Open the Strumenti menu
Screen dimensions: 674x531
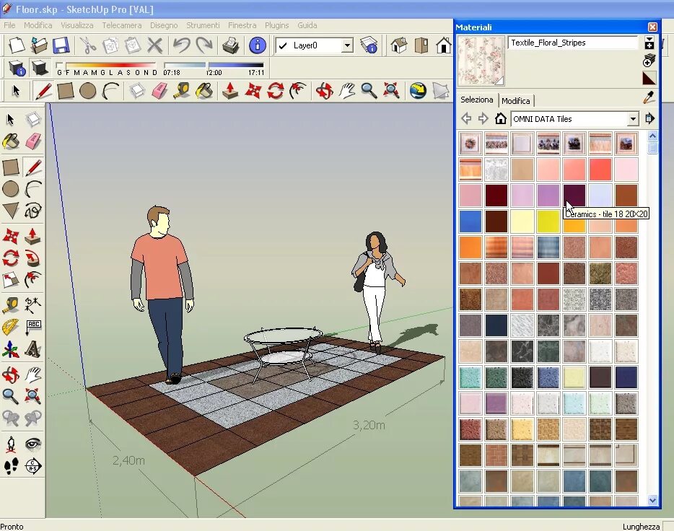[203, 25]
